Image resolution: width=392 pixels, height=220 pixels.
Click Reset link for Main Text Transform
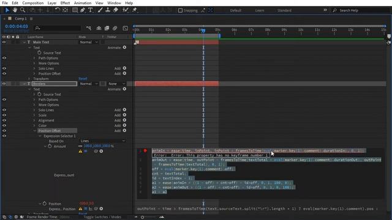point(83,79)
